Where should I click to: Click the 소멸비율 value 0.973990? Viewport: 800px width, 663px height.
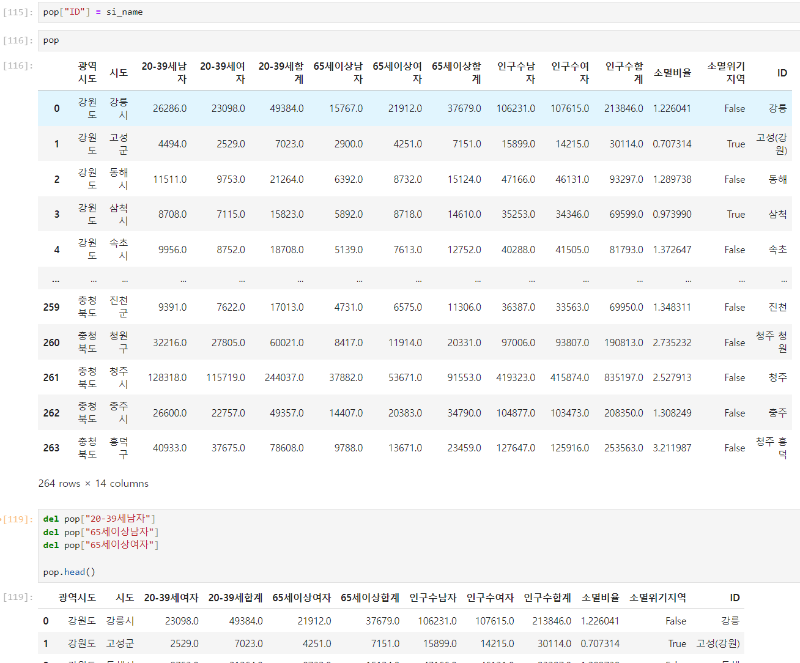click(672, 214)
